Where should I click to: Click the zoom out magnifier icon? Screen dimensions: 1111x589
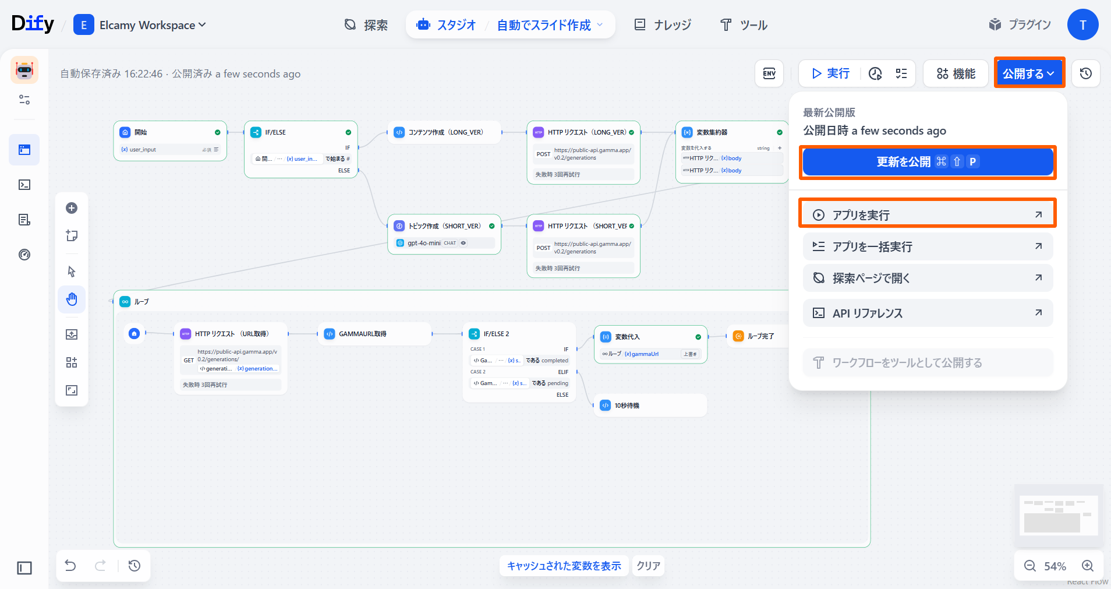click(1029, 566)
